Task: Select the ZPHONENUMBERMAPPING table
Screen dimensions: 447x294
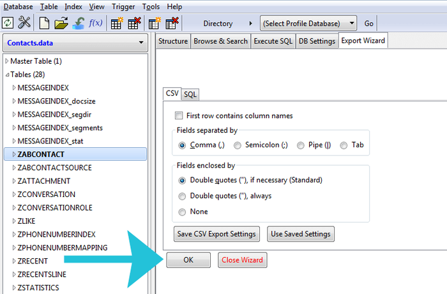Action: pos(63,247)
